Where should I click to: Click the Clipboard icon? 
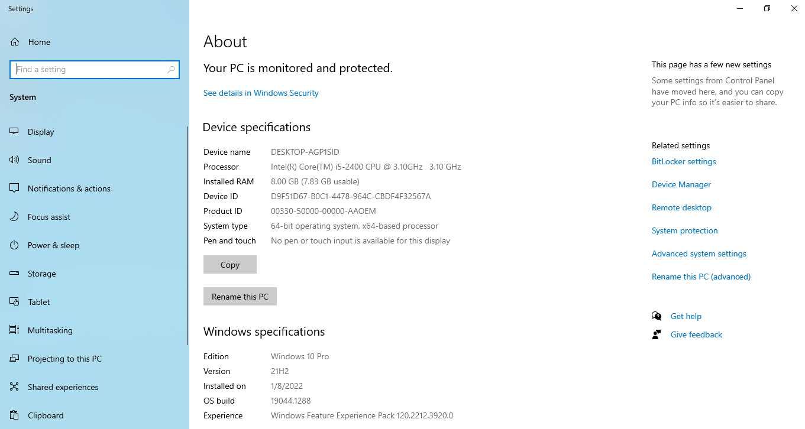pyautogui.click(x=14, y=415)
